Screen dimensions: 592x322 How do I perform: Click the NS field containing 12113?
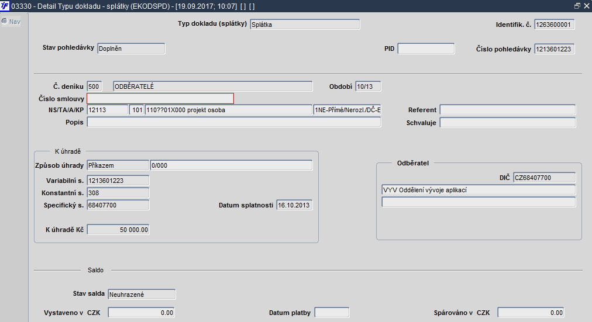click(x=107, y=110)
